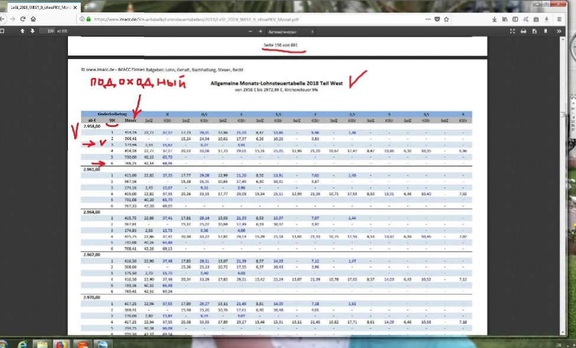Save page to Pocket
Screen dimensions: 576x348
coord(437,19)
